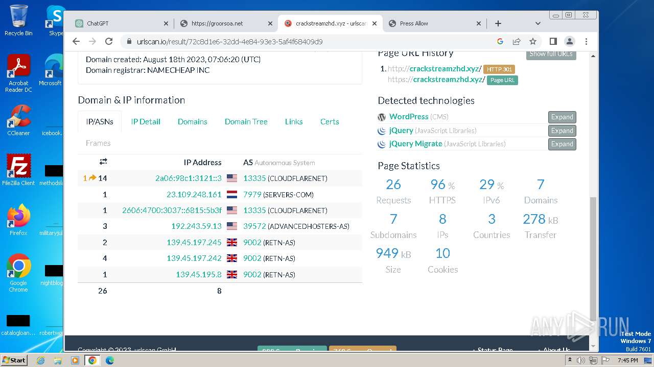Close the Press Allow tab

point(479,23)
